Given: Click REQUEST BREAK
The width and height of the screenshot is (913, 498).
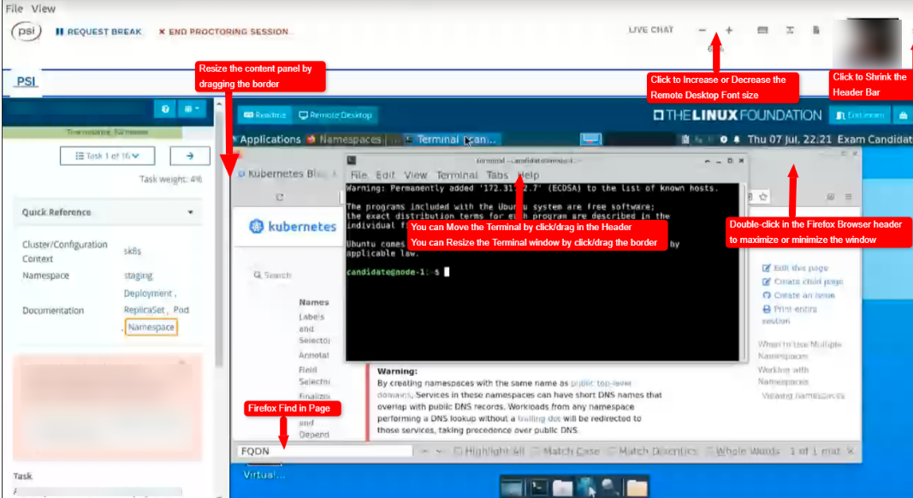Looking at the screenshot, I should pos(98,32).
